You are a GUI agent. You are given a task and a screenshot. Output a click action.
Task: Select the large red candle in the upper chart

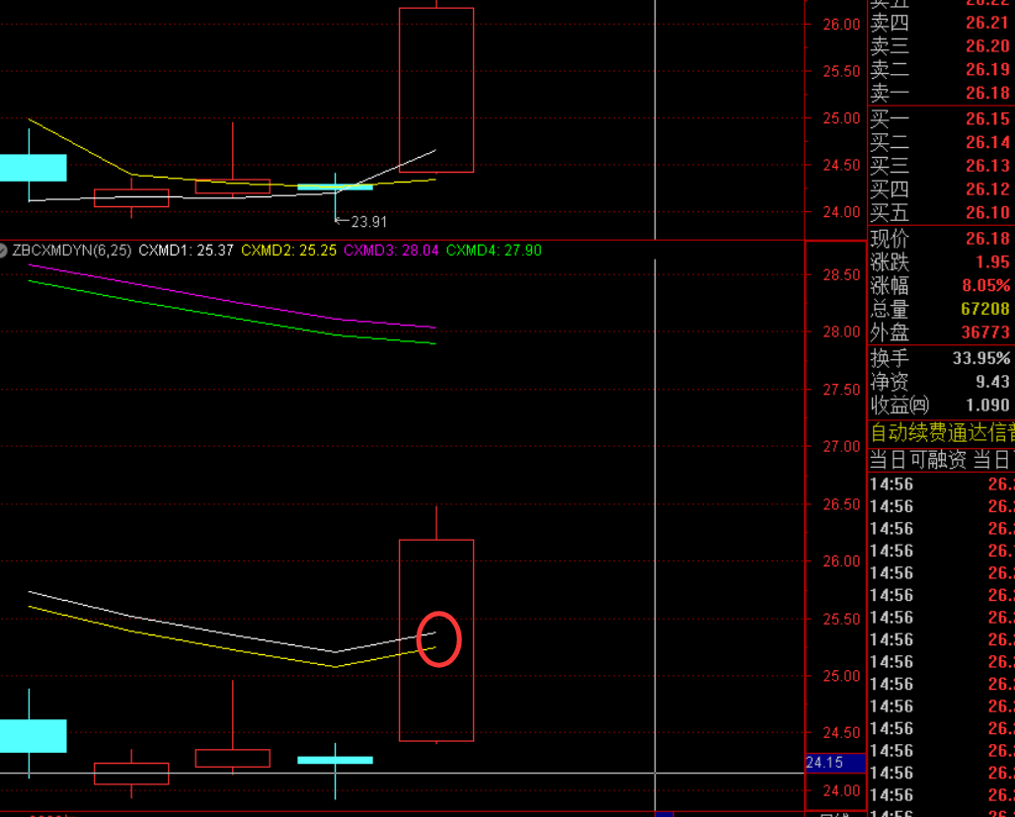pos(436,90)
